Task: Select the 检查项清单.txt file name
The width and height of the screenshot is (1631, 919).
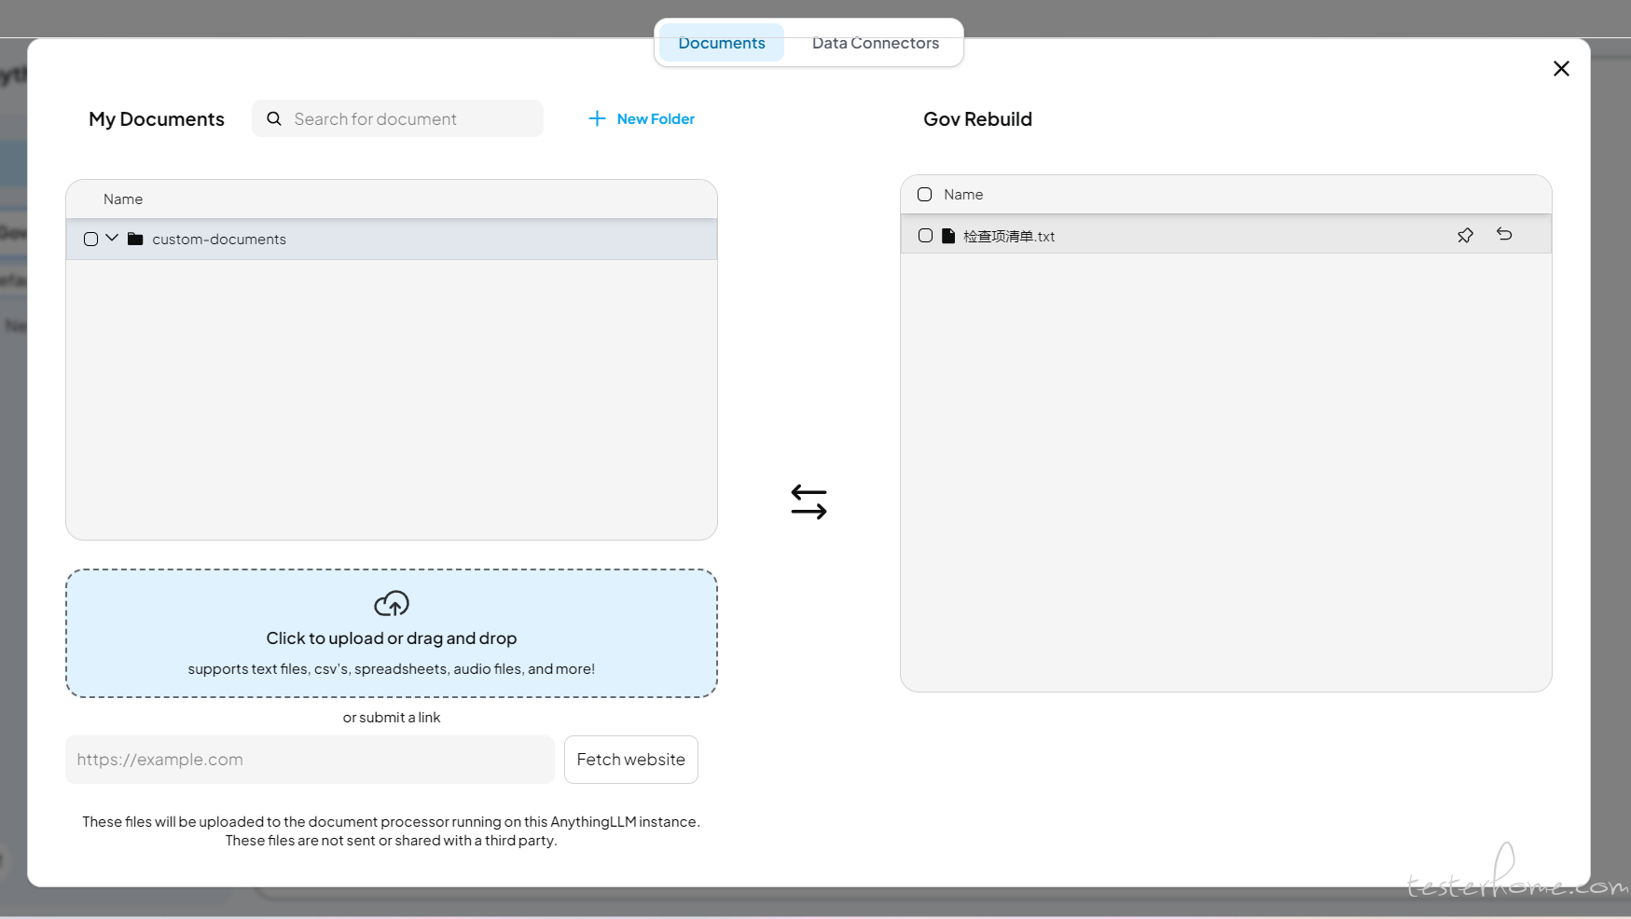Action: click(1009, 237)
